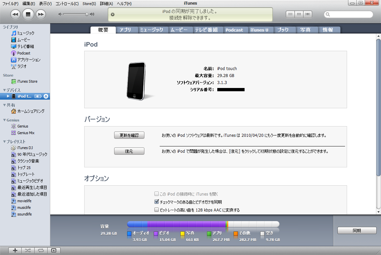Screen dimensions: 381x255
Task: Enable 128 kbps AAC conversion checkbox
Action: 156,210
